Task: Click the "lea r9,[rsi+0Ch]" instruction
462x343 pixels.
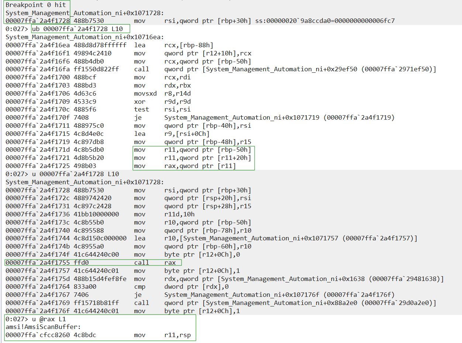Action: 168,134
